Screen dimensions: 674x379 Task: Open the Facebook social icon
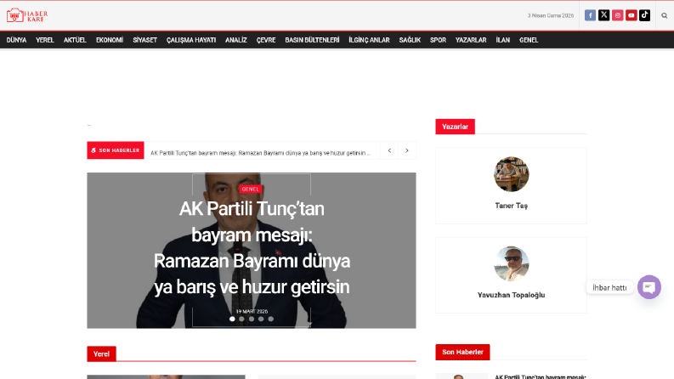point(590,15)
